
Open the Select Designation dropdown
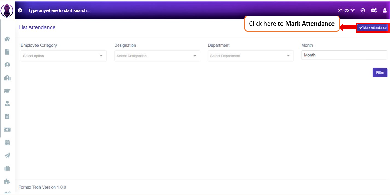click(x=157, y=56)
